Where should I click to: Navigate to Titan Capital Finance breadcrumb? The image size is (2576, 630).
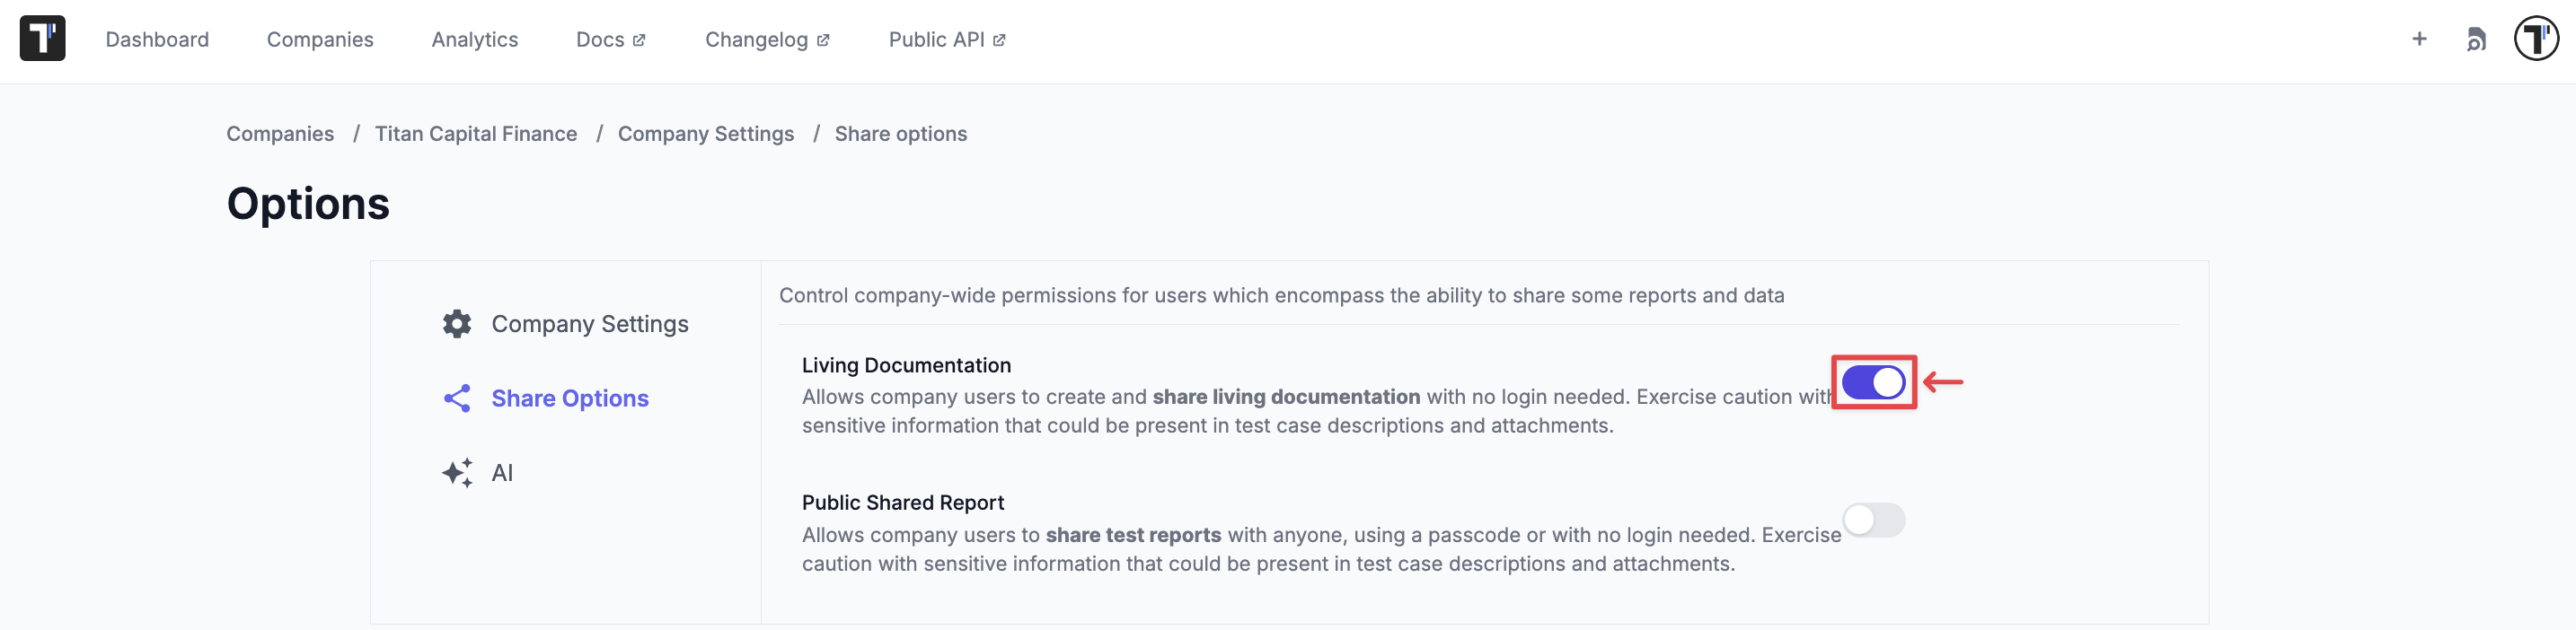pyautogui.click(x=476, y=133)
